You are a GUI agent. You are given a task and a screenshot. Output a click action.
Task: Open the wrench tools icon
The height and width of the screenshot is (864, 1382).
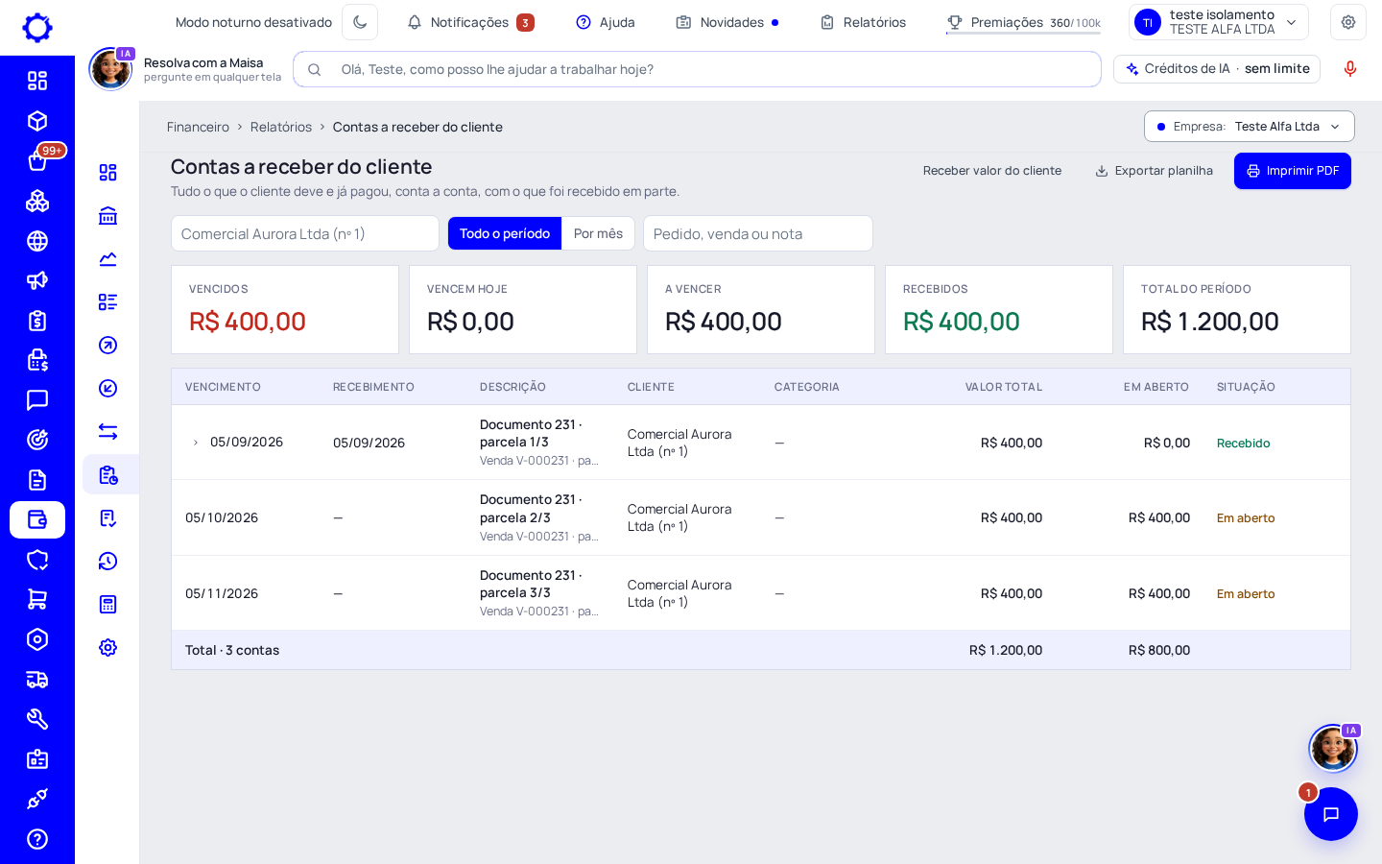pos(37,719)
